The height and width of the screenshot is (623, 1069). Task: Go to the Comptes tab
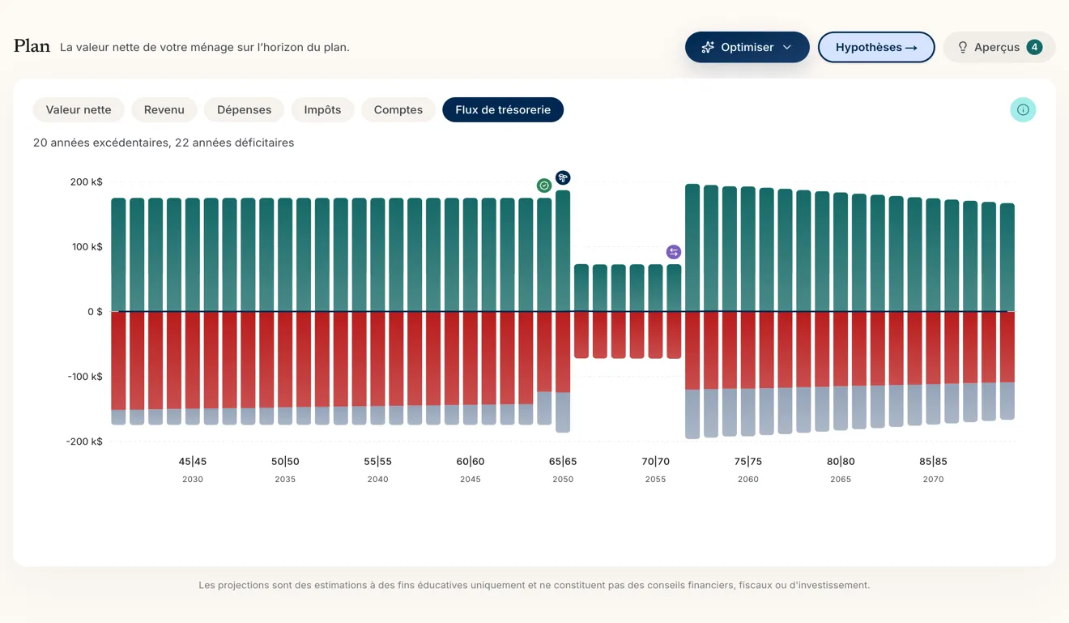[398, 109]
